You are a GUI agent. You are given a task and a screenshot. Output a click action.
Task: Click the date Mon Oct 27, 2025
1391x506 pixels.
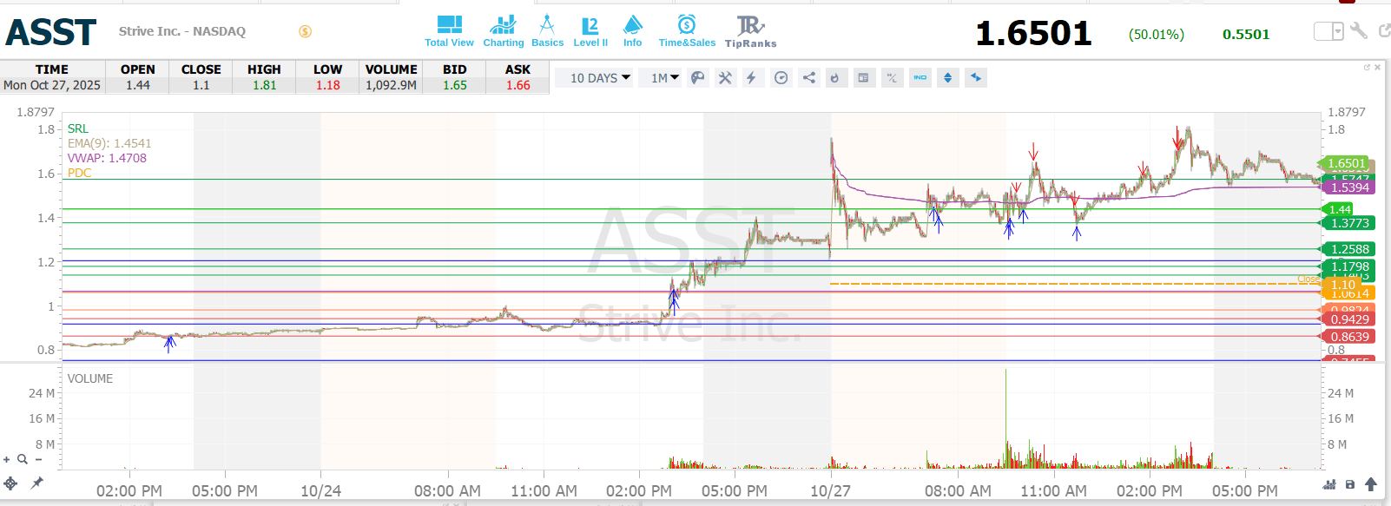(x=52, y=85)
